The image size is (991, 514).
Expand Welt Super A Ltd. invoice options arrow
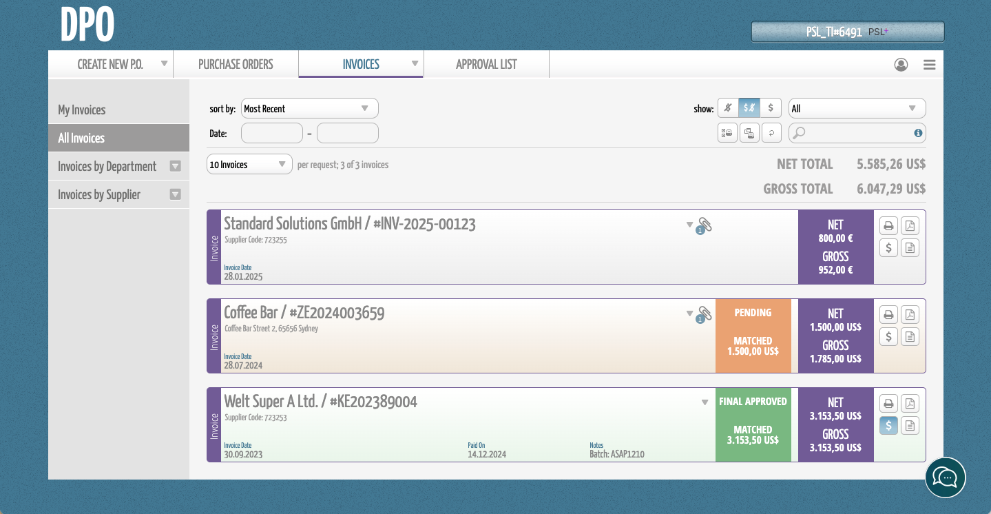705,402
